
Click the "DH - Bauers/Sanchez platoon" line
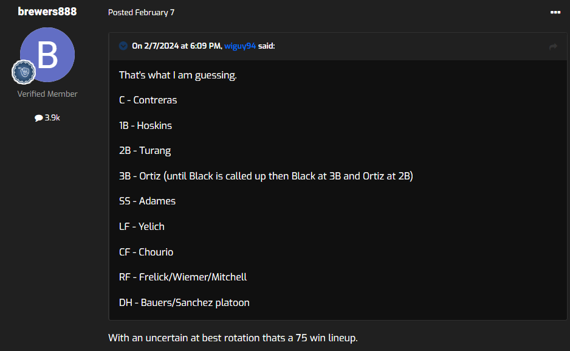coord(184,302)
